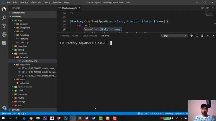Viewport: 216px width, 121px height.
Task: Expand the seeds folder
Action: 22,79
